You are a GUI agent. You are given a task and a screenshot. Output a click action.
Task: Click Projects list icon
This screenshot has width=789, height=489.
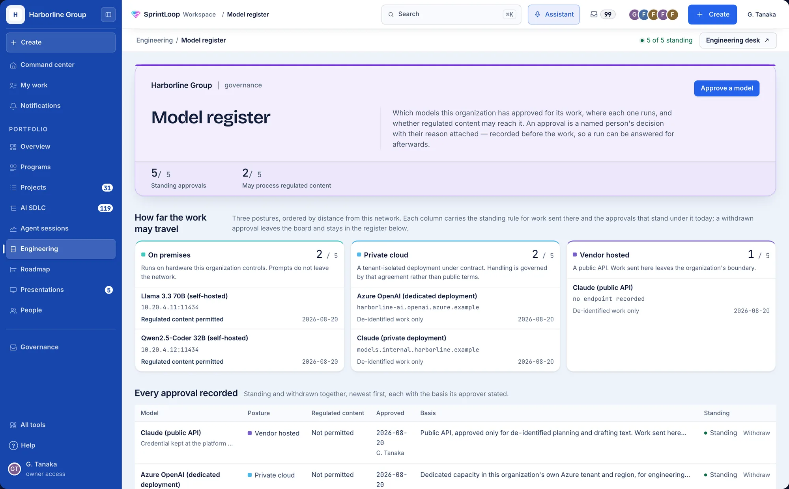click(x=13, y=188)
